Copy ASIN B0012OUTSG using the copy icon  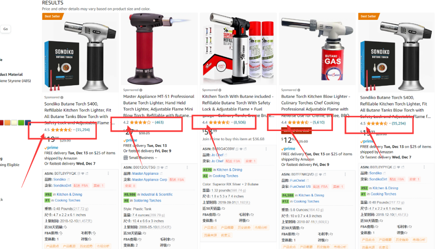pyautogui.click(x=158, y=167)
